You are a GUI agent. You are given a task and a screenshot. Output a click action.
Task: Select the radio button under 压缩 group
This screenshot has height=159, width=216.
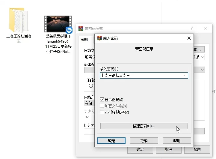[x=91, y=85]
